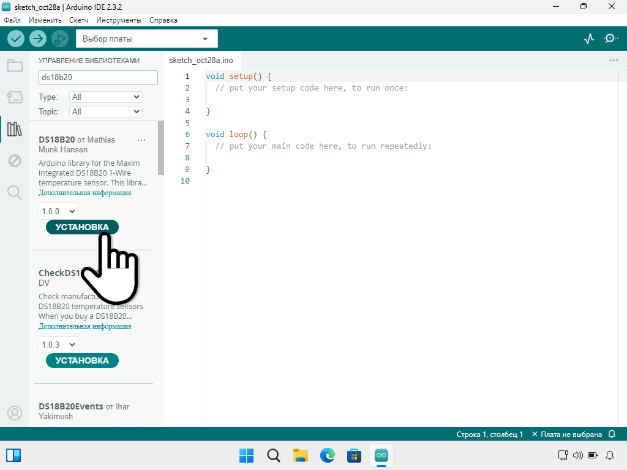Open the Инструменты menu
This screenshot has height=470, width=627.
tap(119, 20)
